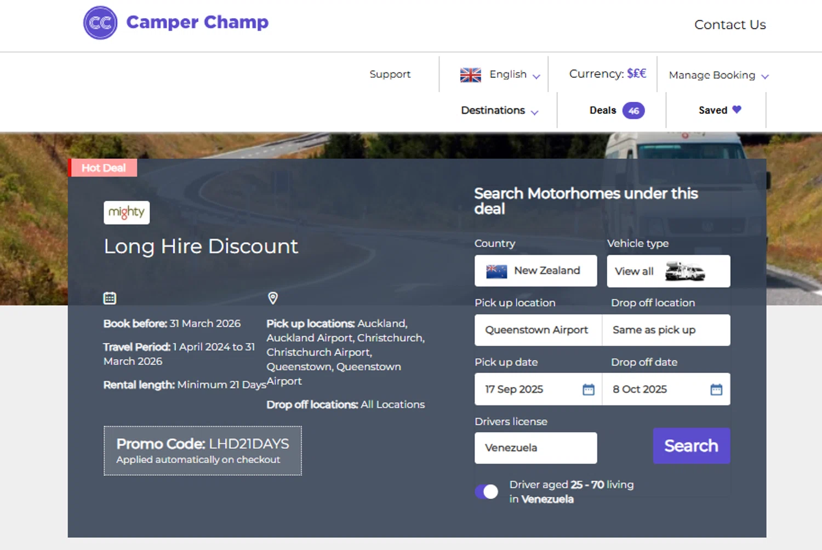The image size is (822, 550).
Task: Open the Saved items list
Action: pos(713,110)
